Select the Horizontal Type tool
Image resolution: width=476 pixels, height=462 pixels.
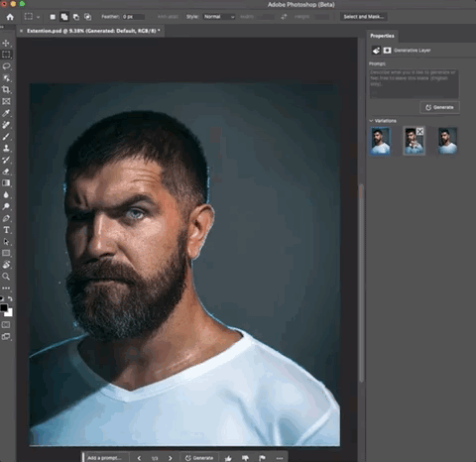pyautogui.click(x=6, y=230)
